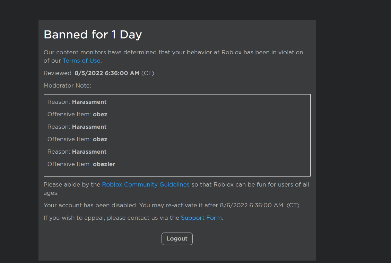Click the "Reviewed:" label
This screenshot has height=263, width=391.
[58, 73]
